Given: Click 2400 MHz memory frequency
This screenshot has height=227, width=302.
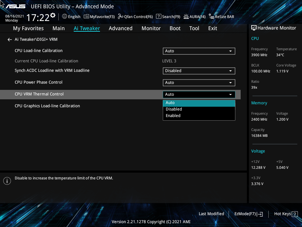Looking at the screenshot, I should pyautogui.click(x=259, y=119).
